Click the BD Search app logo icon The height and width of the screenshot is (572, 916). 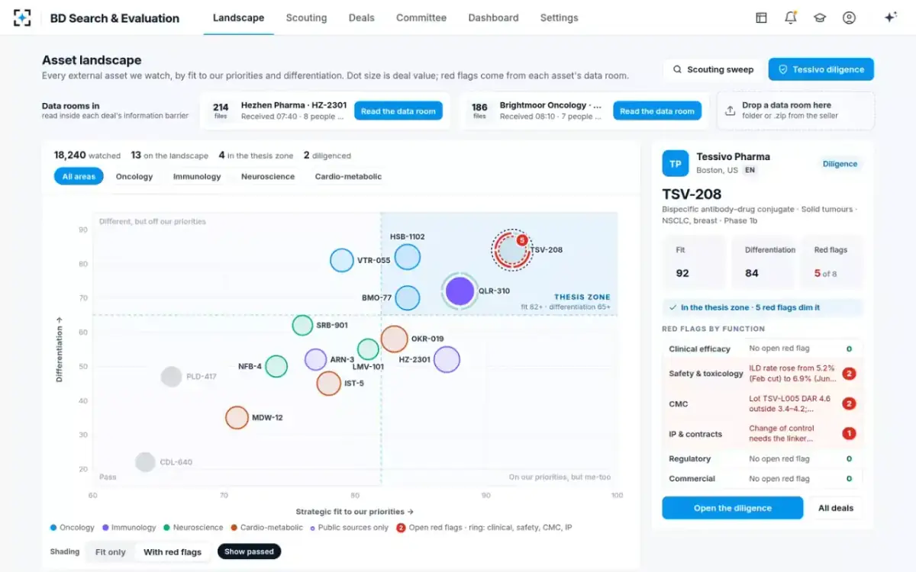point(23,18)
